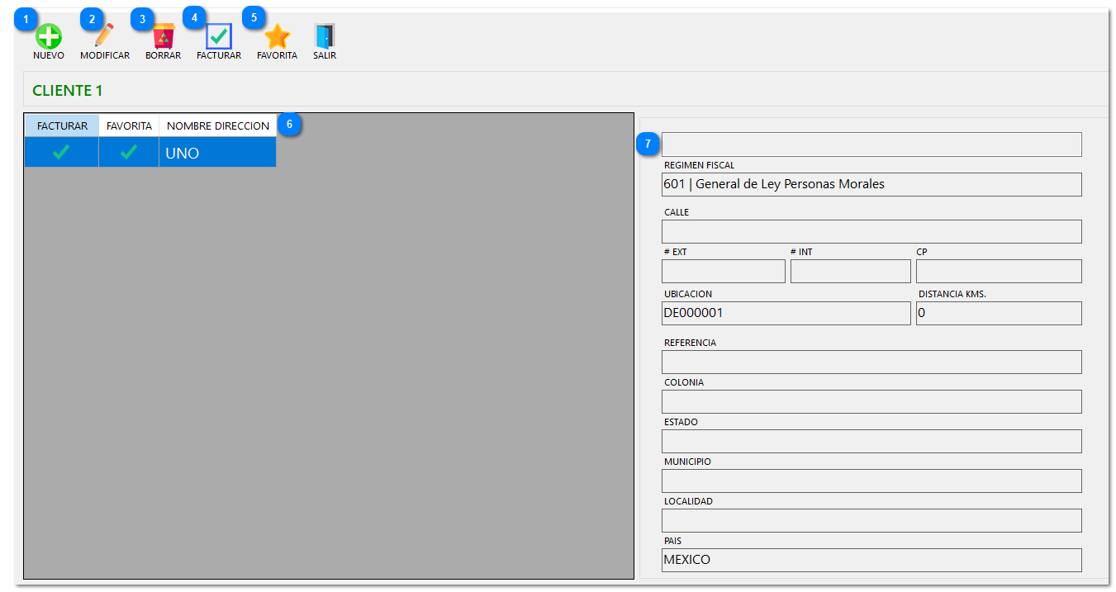Select the MODIFICAR pencil icon
Image resolution: width=1116 pixels, height=592 pixels.
coord(104,37)
